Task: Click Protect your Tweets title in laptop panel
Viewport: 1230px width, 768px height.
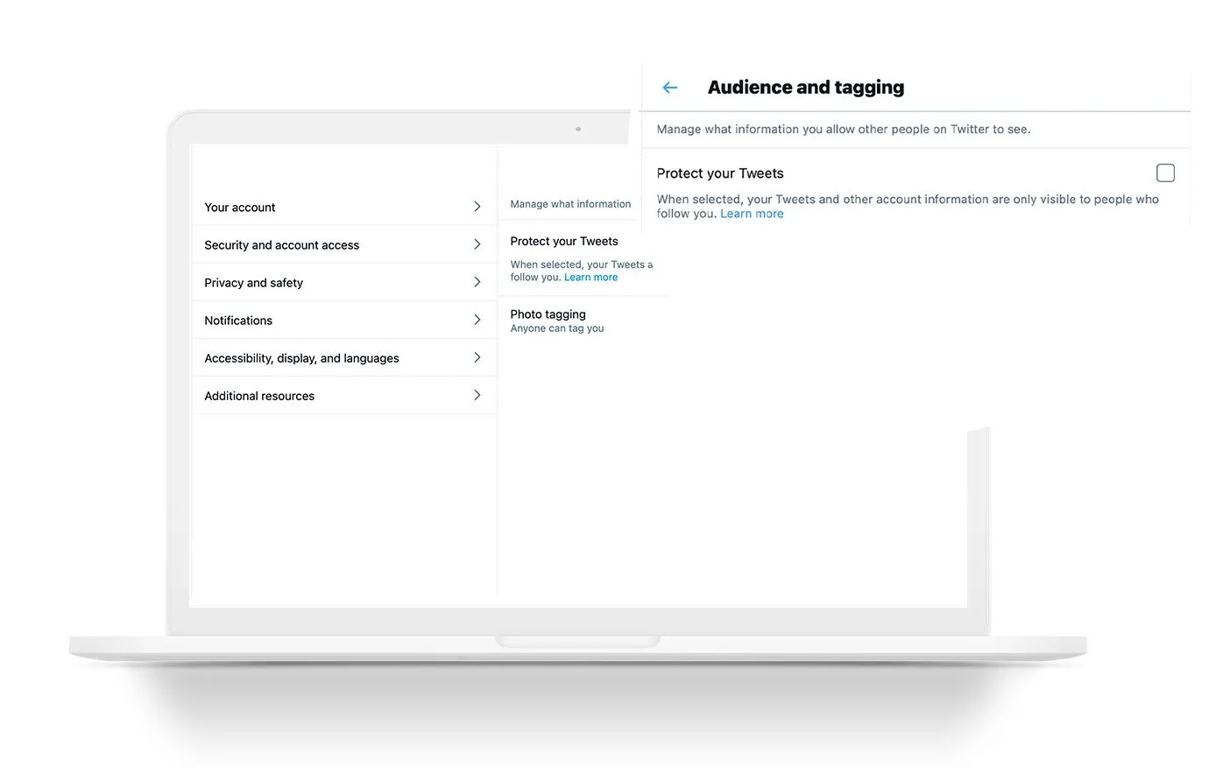Action: tap(564, 242)
